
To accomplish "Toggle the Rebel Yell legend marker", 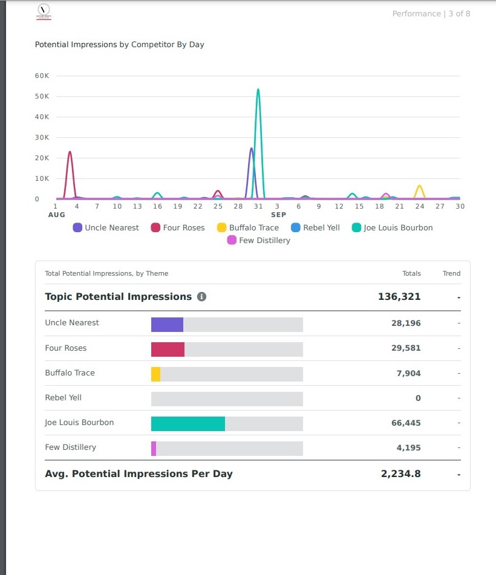I will pos(296,228).
